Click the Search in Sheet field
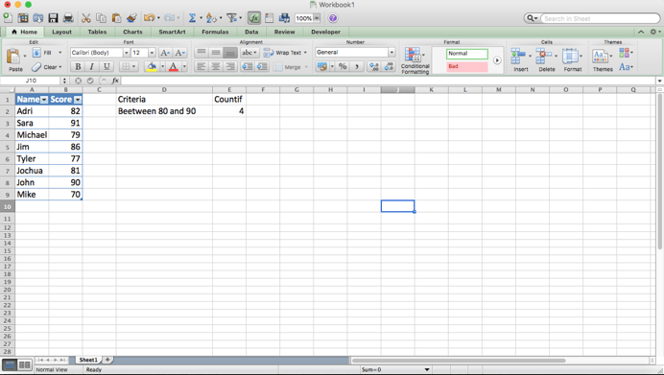This screenshot has width=664, height=375. (x=600, y=18)
